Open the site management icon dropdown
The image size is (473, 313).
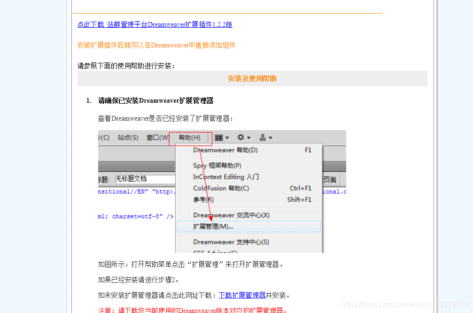pyautogui.click(x=266, y=137)
